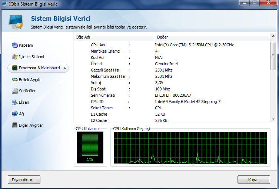Image resolution: width=279 pixels, height=189 pixels.
Task: Switch to Bellek Aygıtı section
Action: click(30, 80)
